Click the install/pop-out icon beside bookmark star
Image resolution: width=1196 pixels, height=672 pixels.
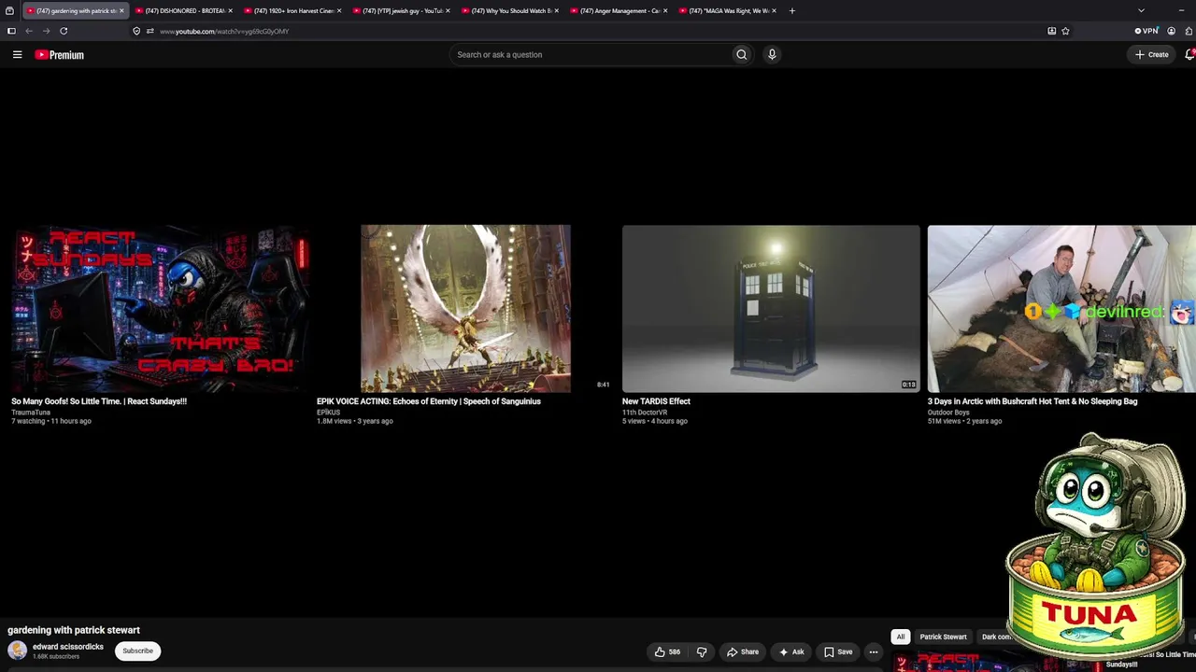(1051, 31)
